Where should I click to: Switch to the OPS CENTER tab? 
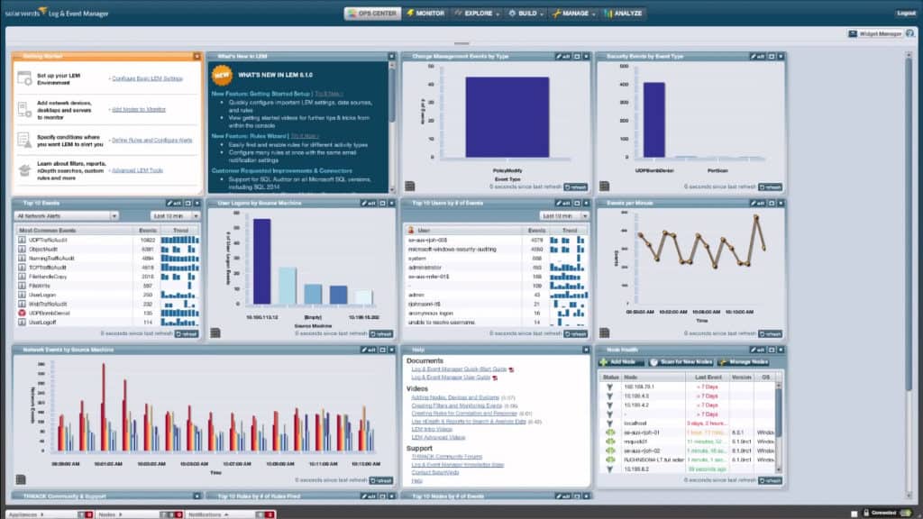[x=372, y=13]
